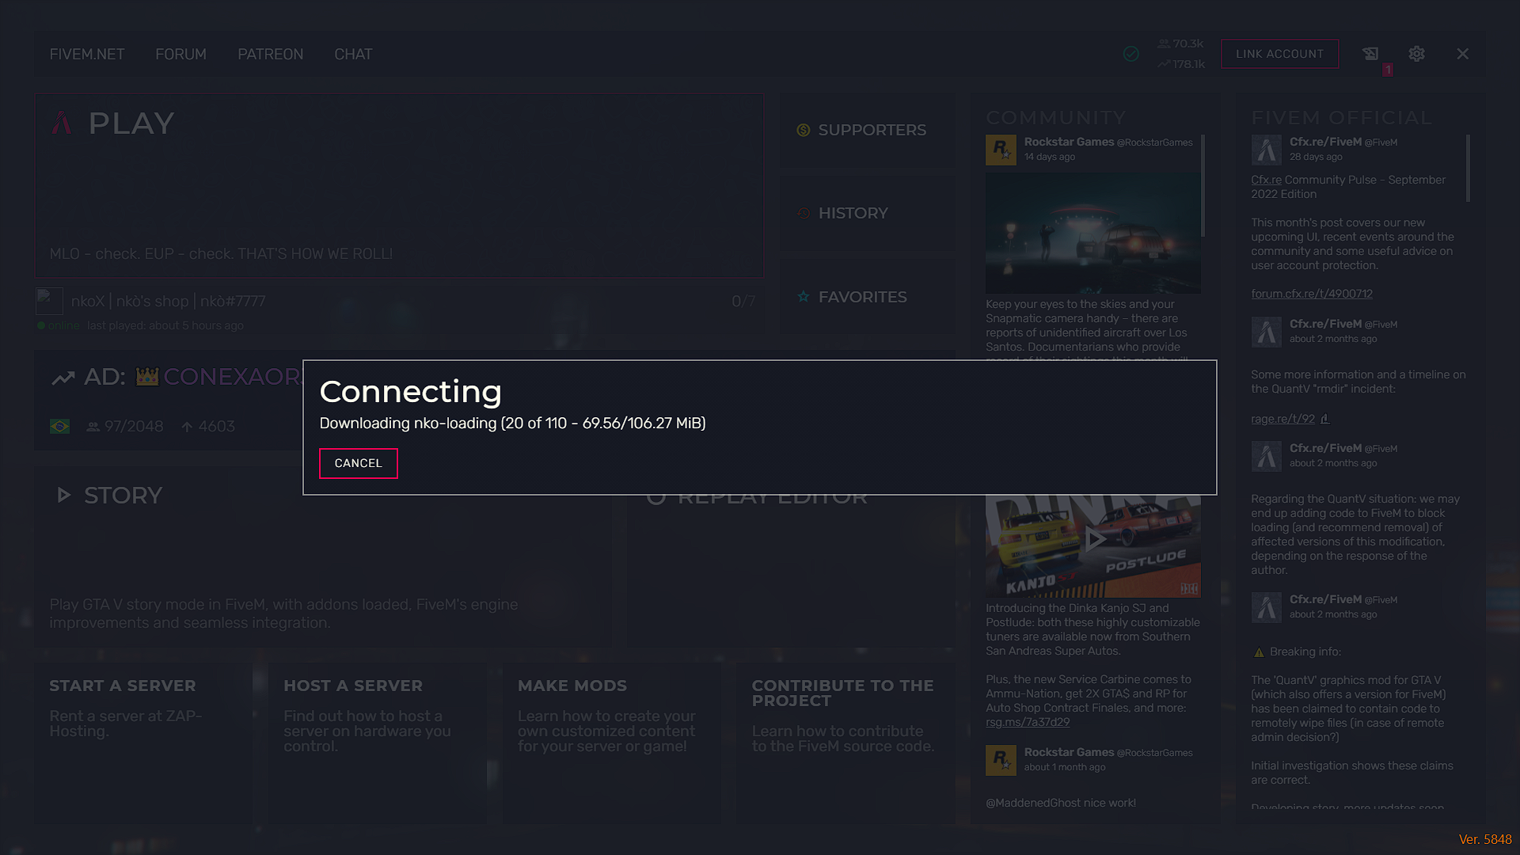Click the 178.1k trending stat

(1181, 64)
